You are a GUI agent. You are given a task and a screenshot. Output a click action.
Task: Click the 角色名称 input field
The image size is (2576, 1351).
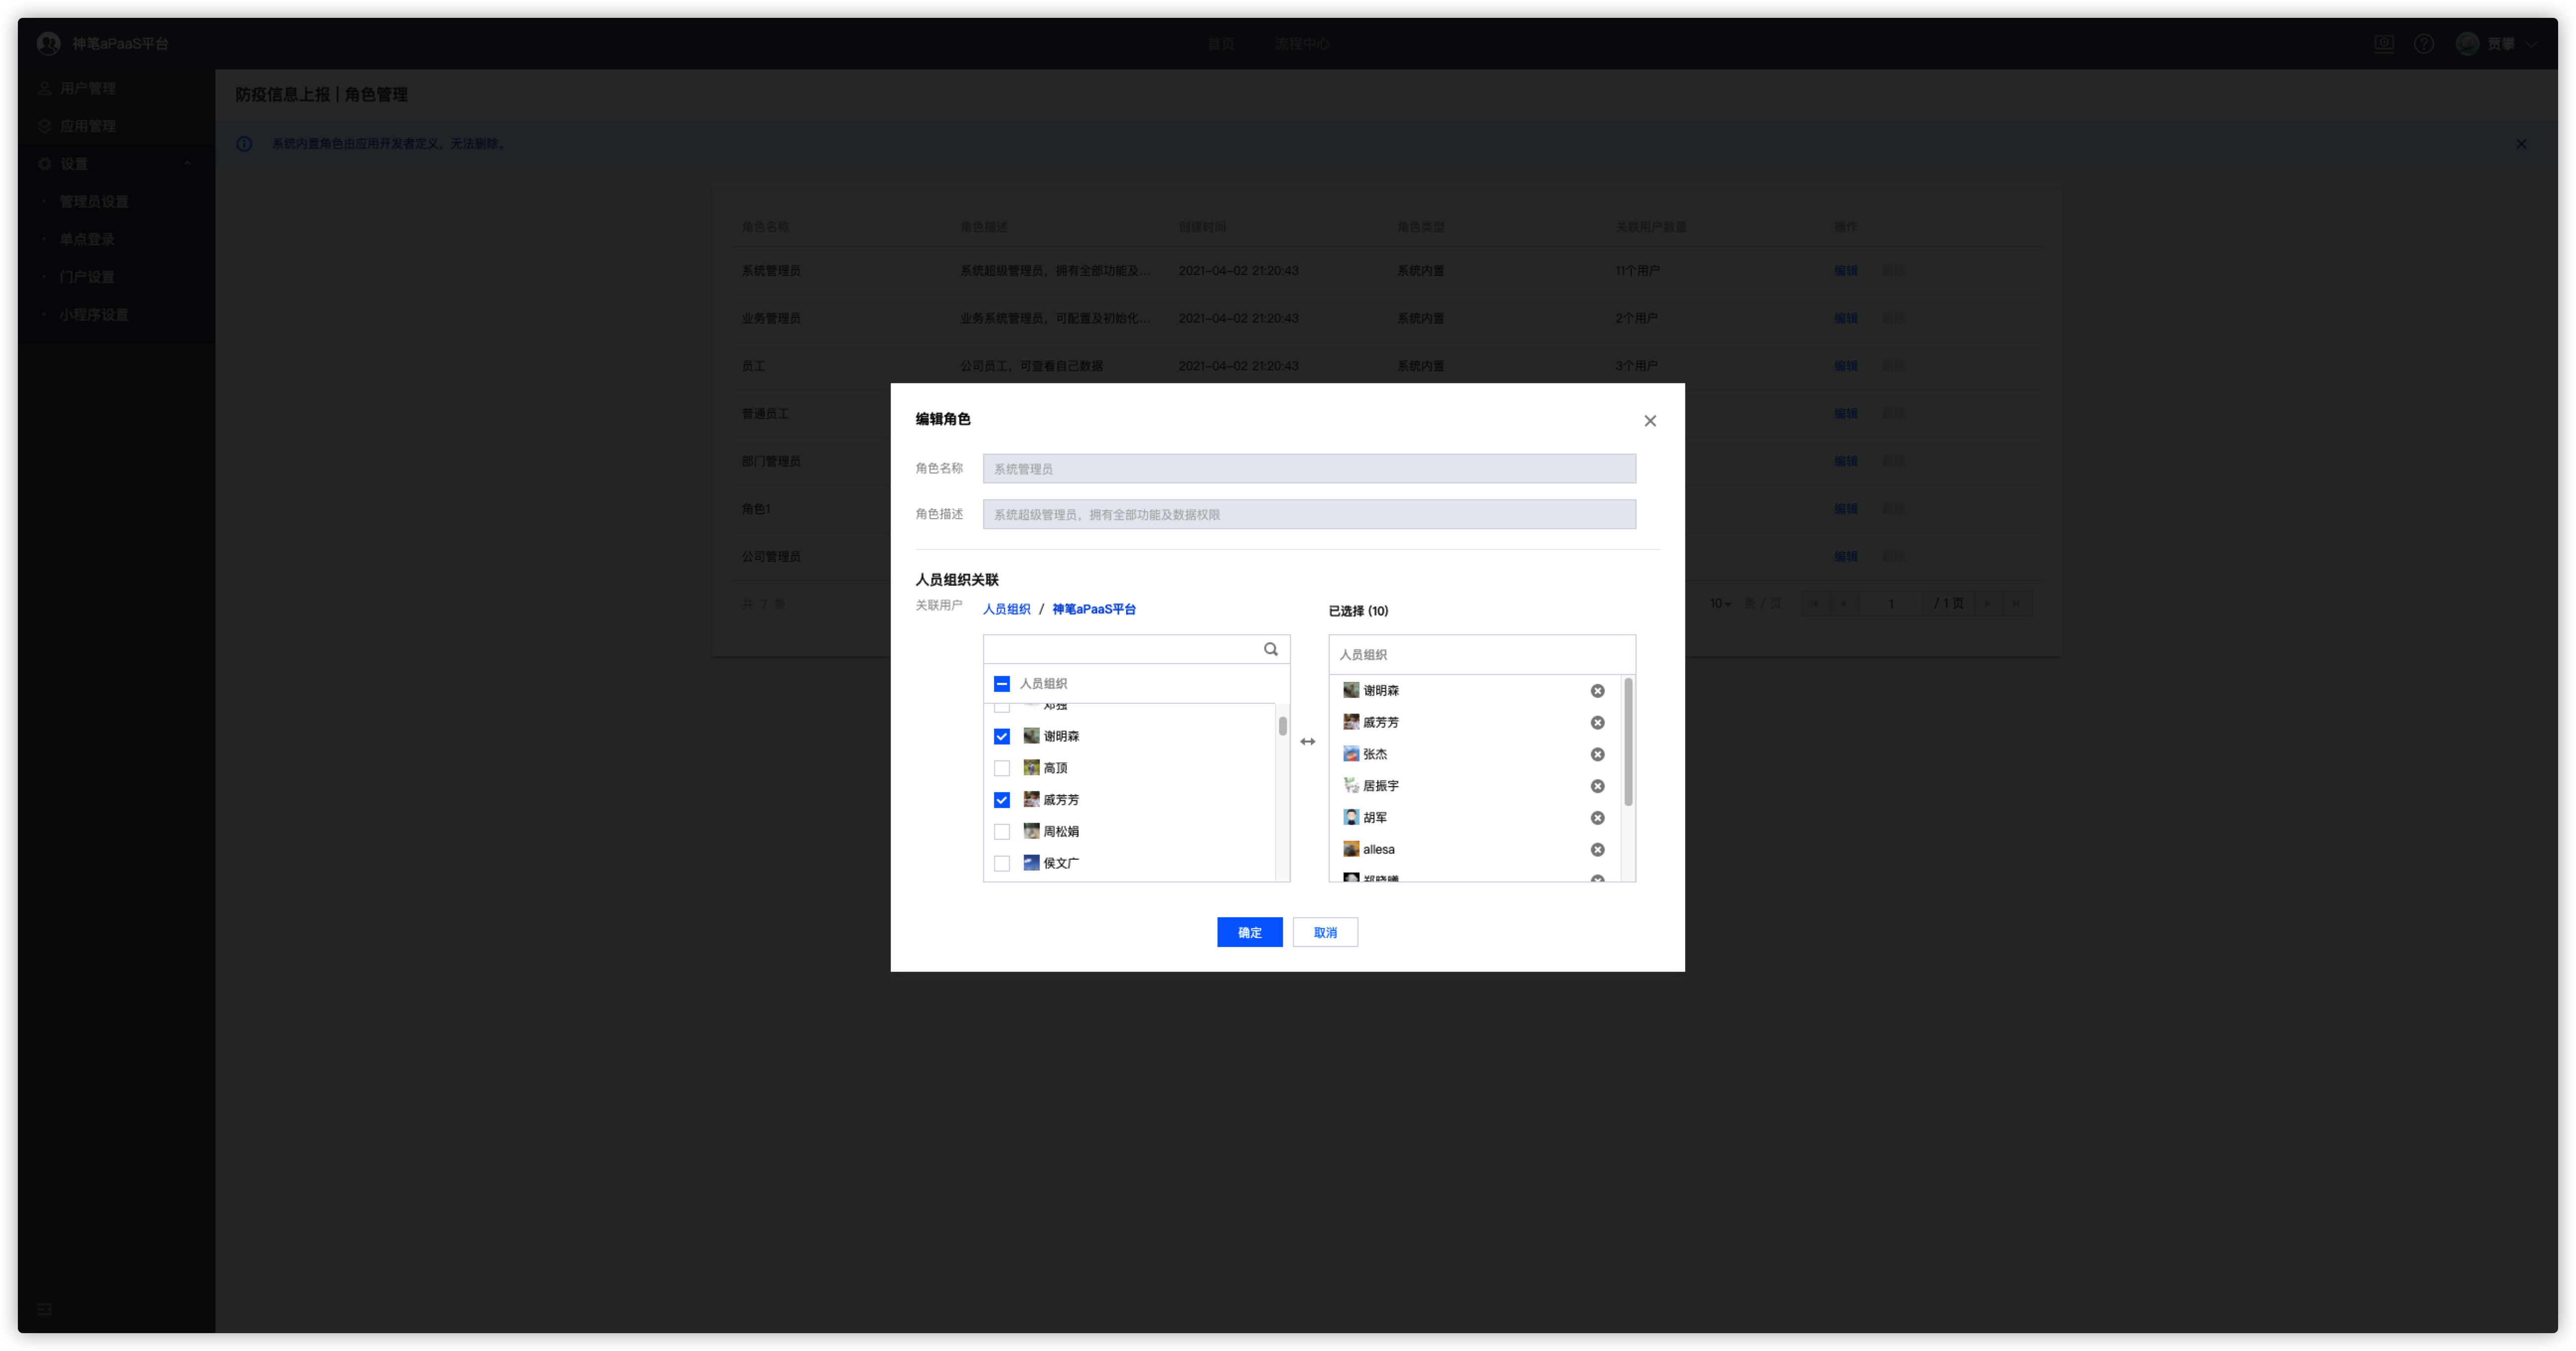click(1309, 469)
